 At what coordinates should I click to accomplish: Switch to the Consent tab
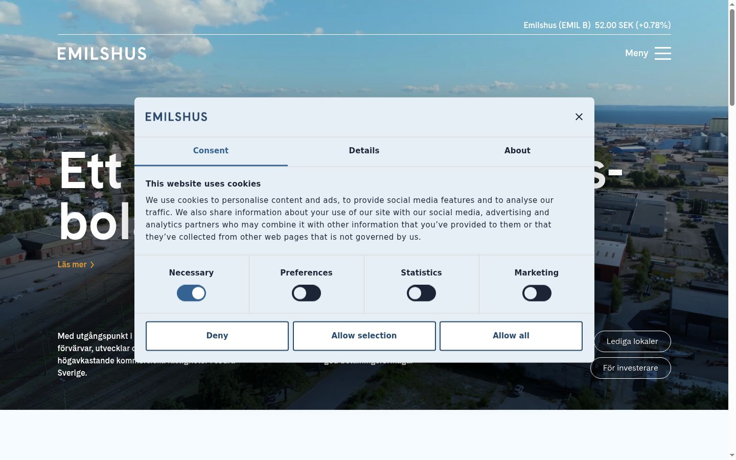211,151
